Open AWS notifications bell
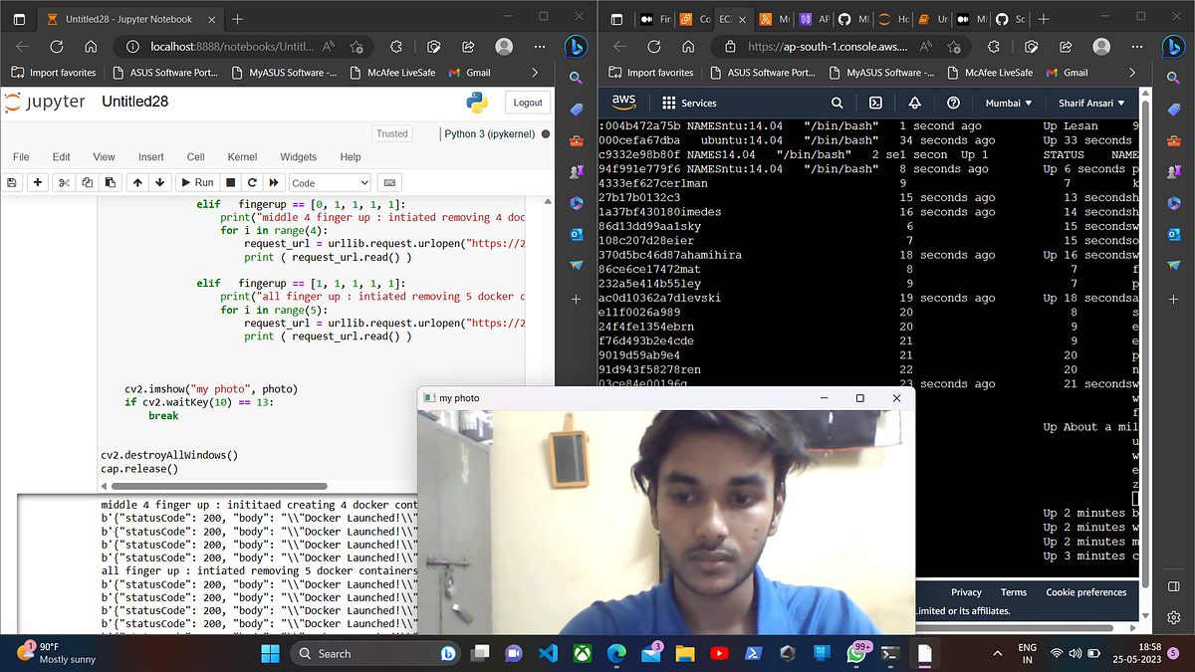1195x672 pixels. (914, 103)
